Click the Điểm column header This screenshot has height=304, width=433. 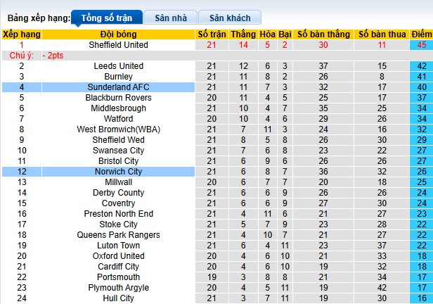(422, 34)
